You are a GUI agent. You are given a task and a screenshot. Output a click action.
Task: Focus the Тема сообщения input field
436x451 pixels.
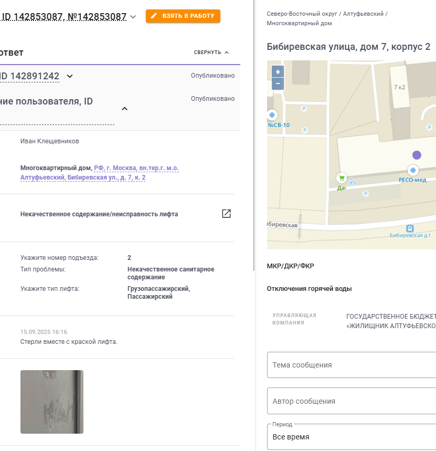[352, 365]
